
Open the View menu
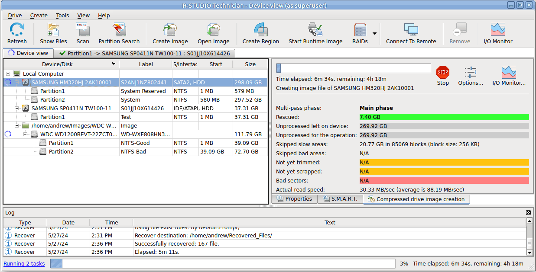[x=84, y=15]
